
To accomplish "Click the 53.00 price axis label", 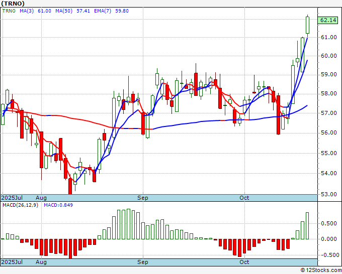I will [329, 194].
